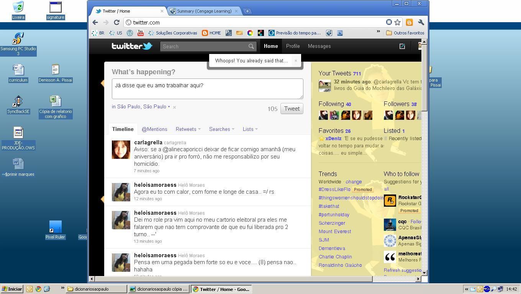Select the SyncBackSE desktop icon

pyautogui.click(x=18, y=105)
